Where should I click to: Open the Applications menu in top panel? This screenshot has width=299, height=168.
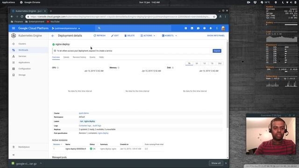8,2
